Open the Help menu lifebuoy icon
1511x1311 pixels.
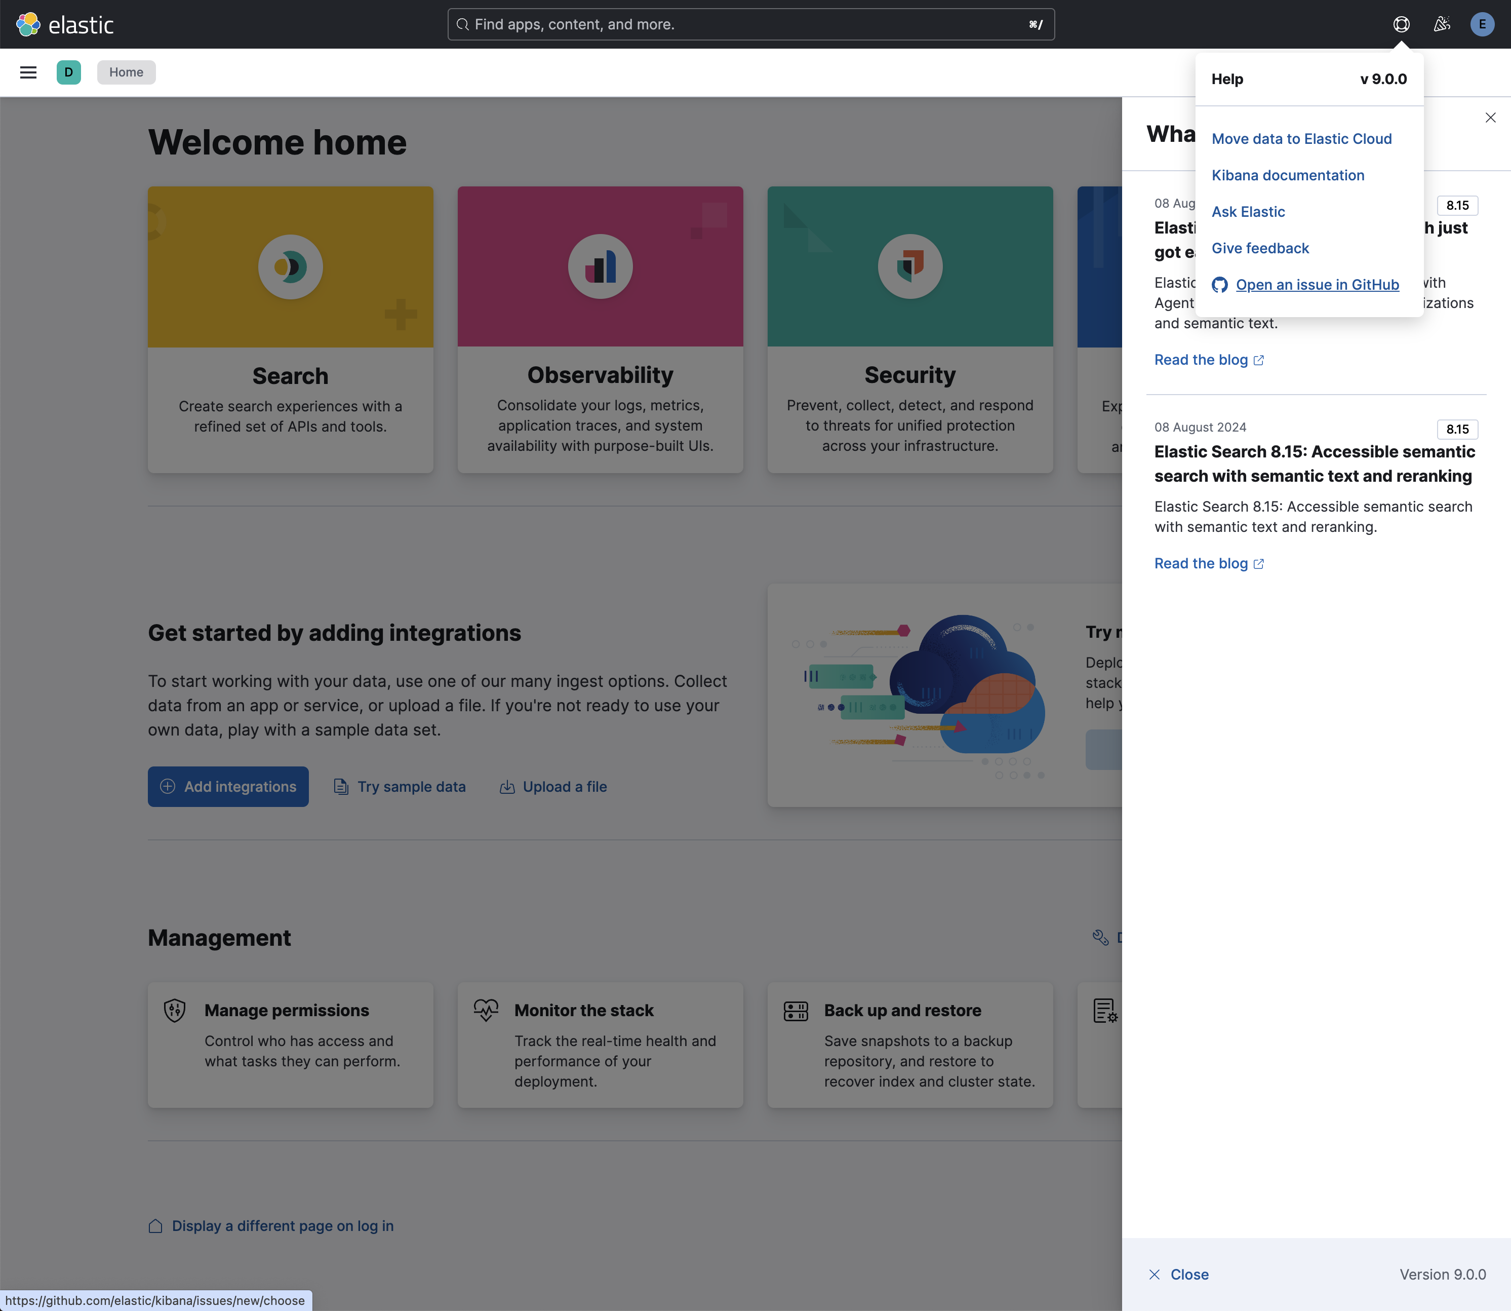(x=1401, y=25)
